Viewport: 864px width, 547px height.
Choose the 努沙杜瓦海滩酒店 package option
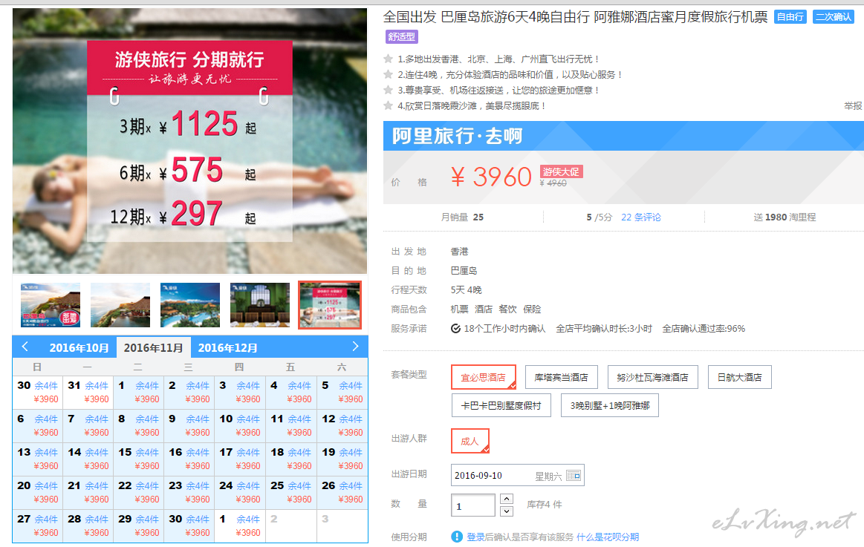click(x=652, y=378)
